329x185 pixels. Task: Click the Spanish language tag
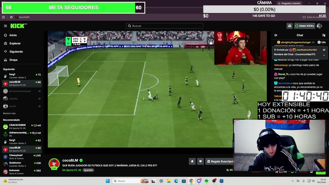[88, 170]
